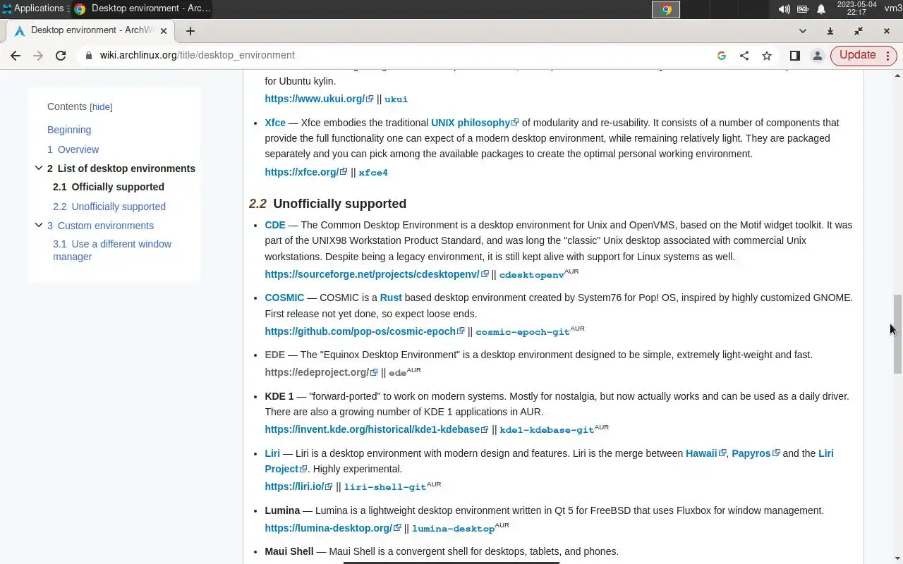Click the Unofficially supported section heading

[339, 204]
